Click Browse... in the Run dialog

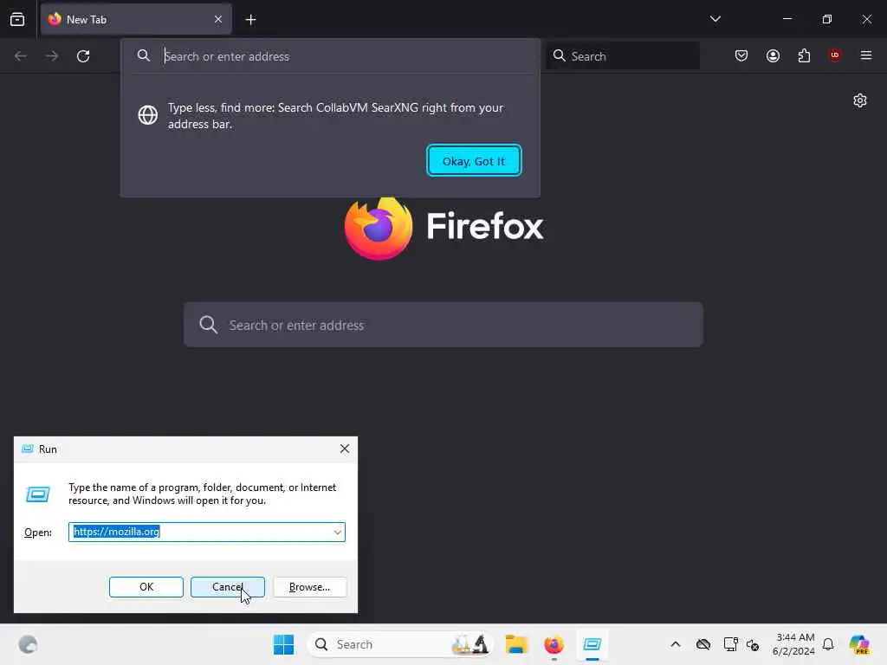point(309,587)
